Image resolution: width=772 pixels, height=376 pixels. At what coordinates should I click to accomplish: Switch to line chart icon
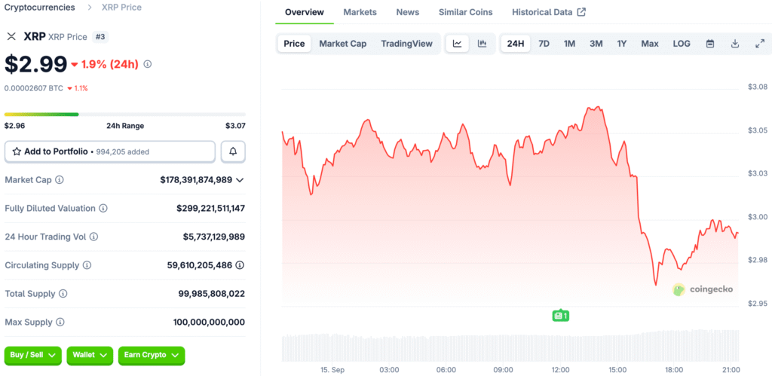pyautogui.click(x=458, y=44)
